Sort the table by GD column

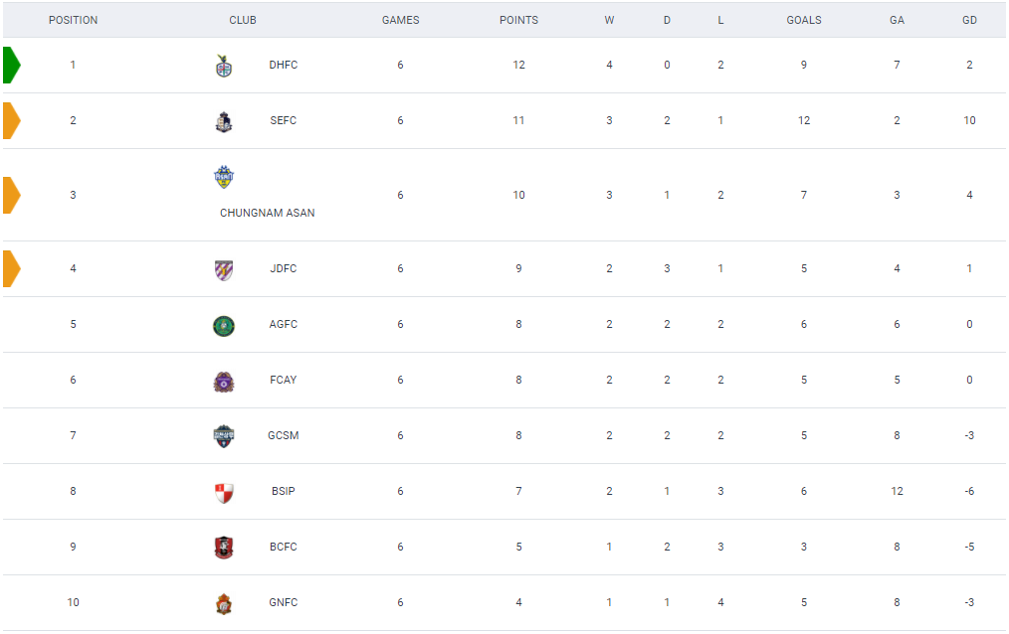pyautogui.click(x=969, y=20)
